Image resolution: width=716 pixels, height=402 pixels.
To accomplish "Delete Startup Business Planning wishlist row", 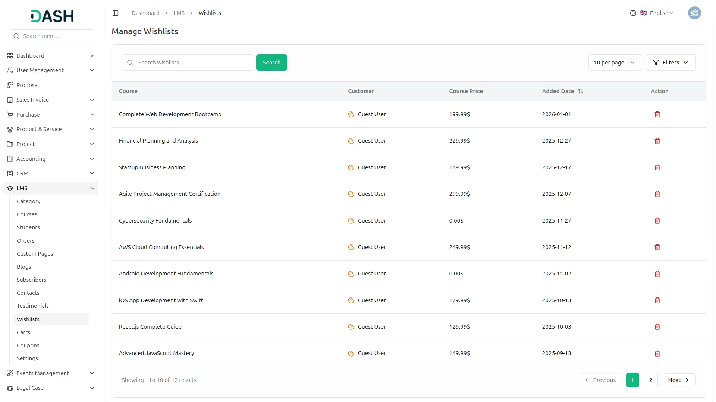I will pos(657,167).
